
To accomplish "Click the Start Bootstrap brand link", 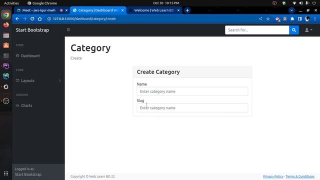I will [32, 30].
